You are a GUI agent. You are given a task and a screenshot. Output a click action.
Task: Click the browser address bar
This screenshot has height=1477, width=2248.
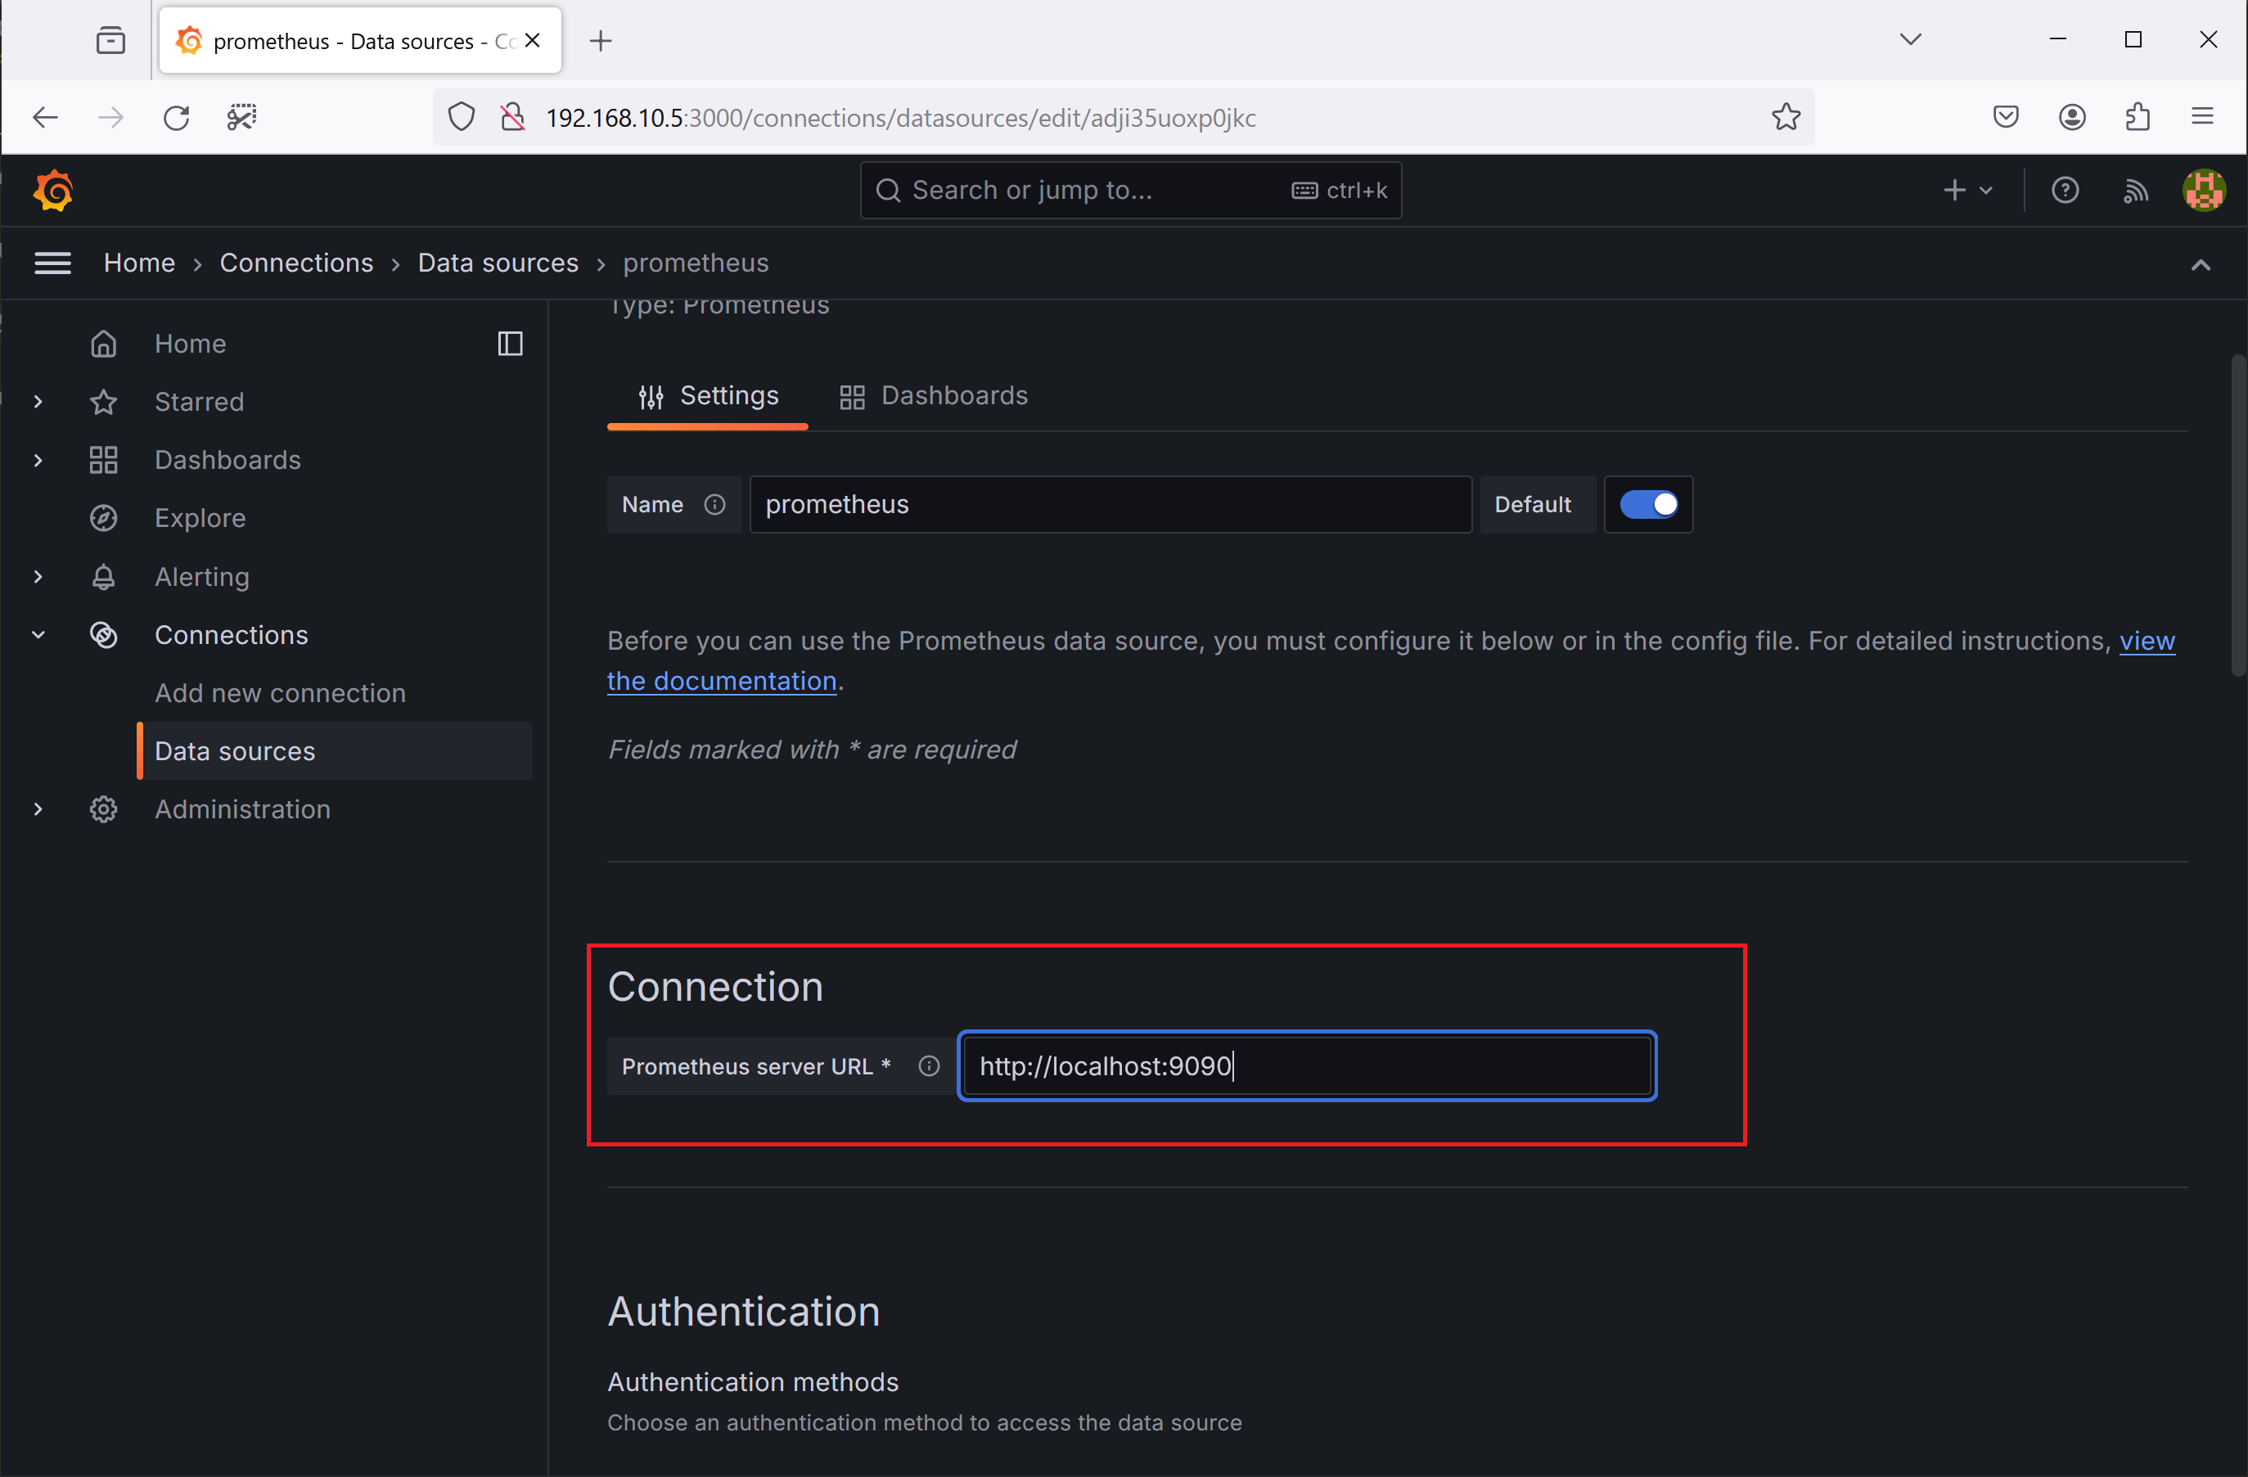1124,117
